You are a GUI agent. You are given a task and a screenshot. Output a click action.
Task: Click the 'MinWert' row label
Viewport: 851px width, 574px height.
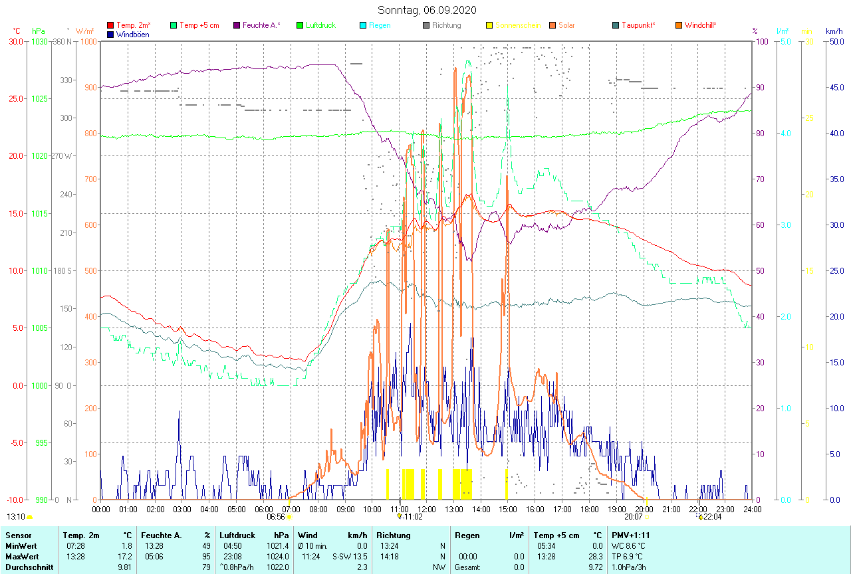coord(21,545)
